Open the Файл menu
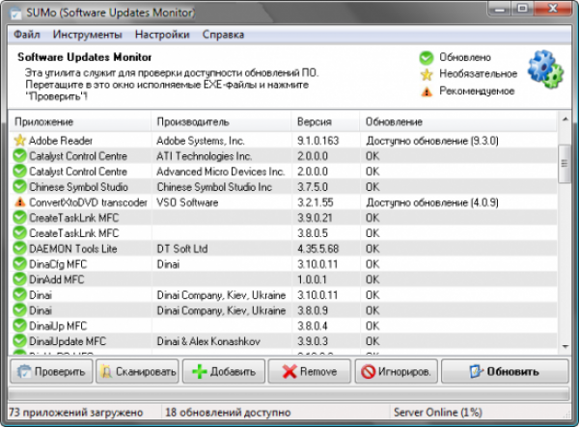Image resolution: width=579 pixels, height=427 pixels. pos(27,35)
